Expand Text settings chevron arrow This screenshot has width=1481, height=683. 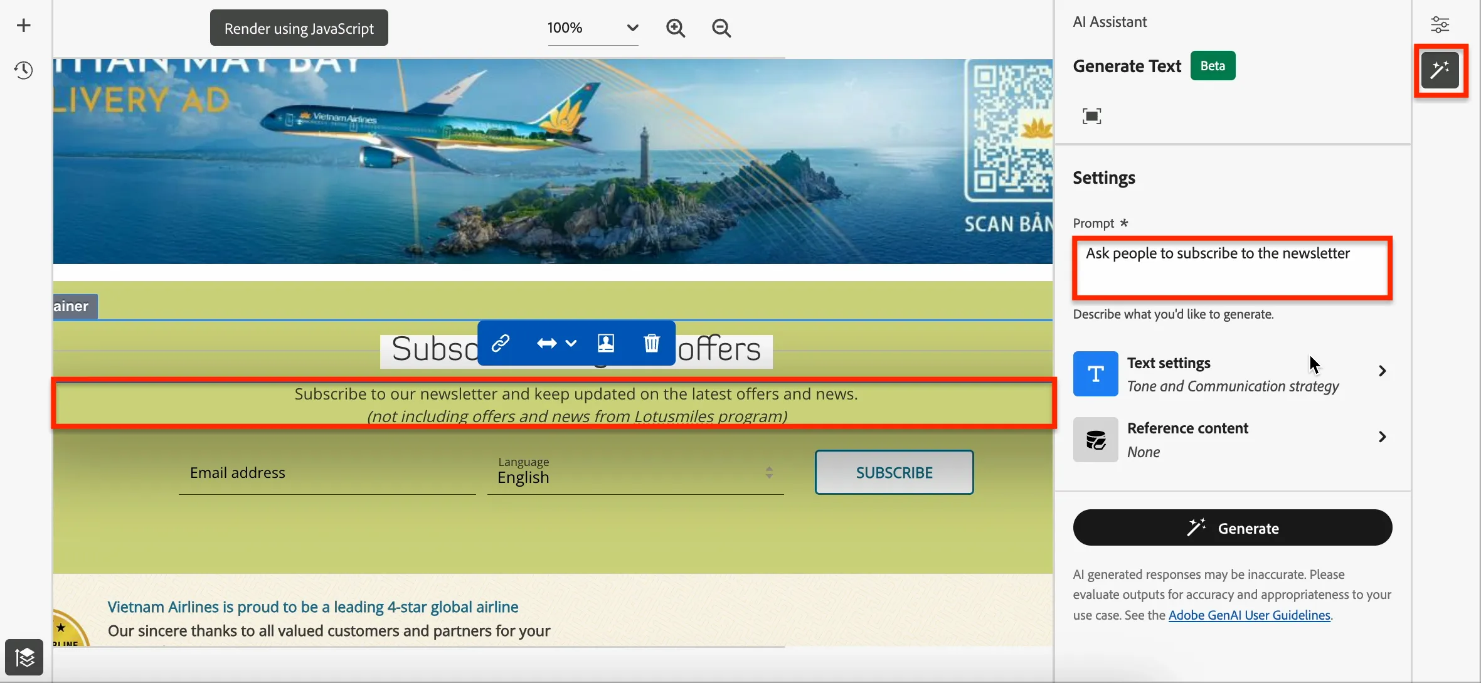pos(1382,371)
